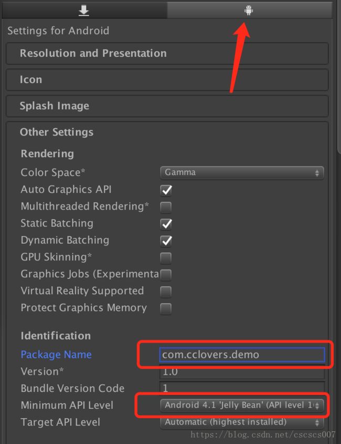The image size is (341, 444).
Task: Expand the Icon settings section
Action: click(x=167, y=80)
